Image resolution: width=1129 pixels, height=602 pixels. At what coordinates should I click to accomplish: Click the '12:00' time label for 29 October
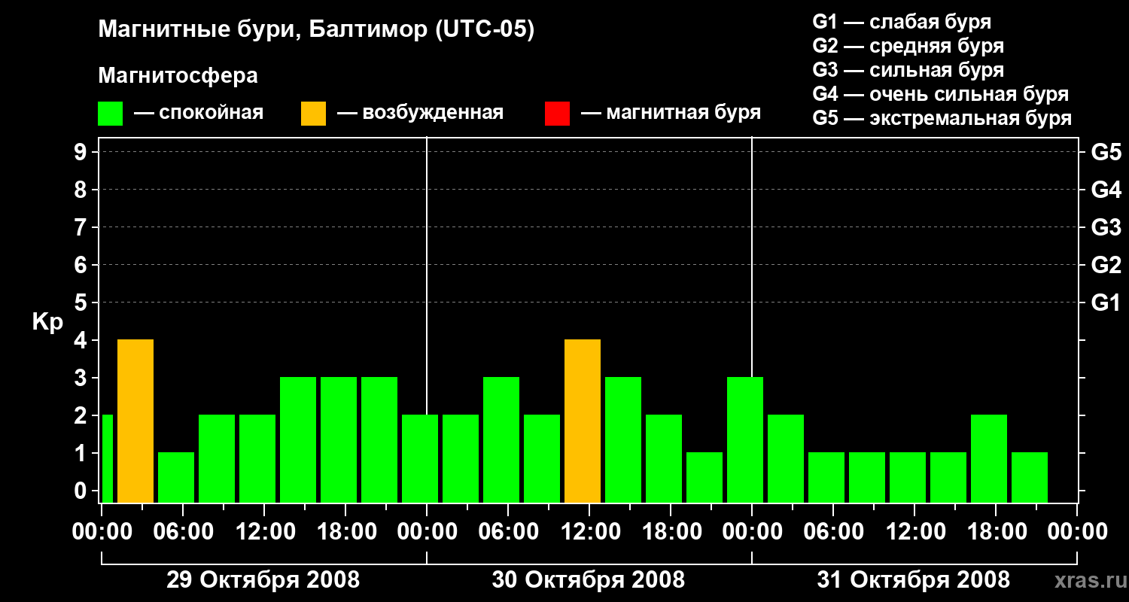264,532
